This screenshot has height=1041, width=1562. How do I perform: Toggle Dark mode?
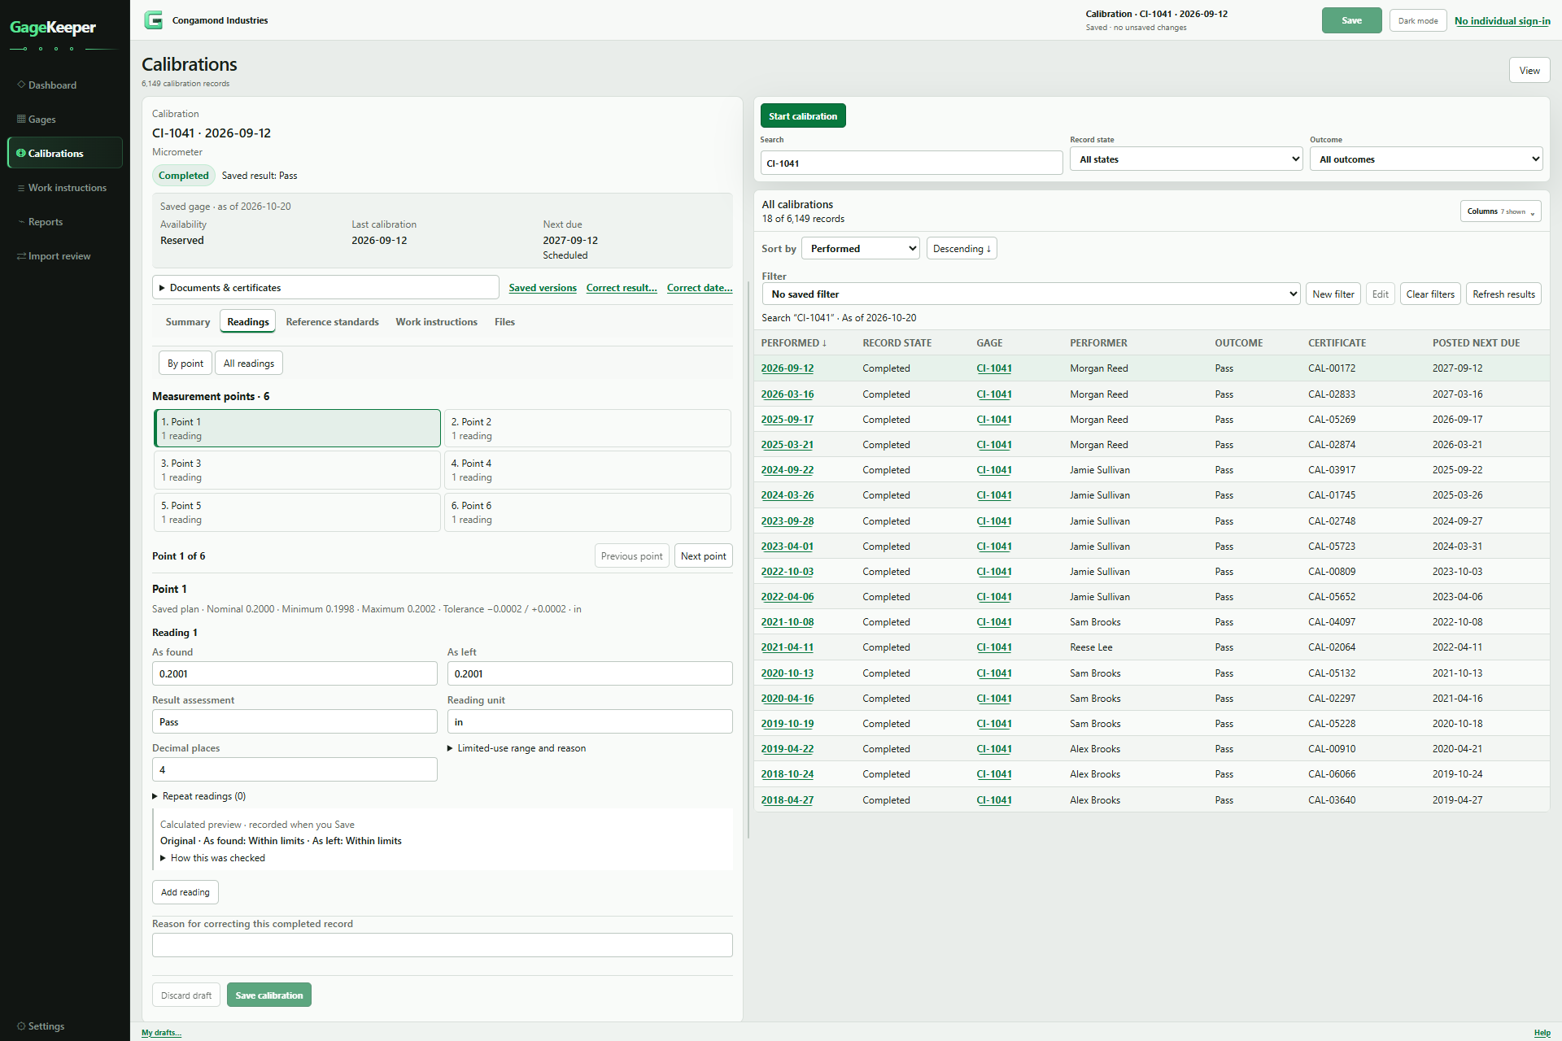coord(1418,20)
